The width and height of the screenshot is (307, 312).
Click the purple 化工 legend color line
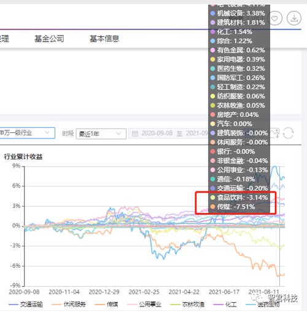[x=218, y=305]
